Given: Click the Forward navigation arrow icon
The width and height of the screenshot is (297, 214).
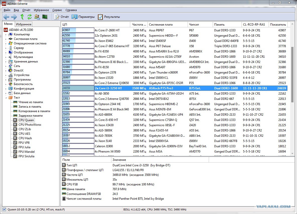Looking at the screenshot, I should click(14, 17).
